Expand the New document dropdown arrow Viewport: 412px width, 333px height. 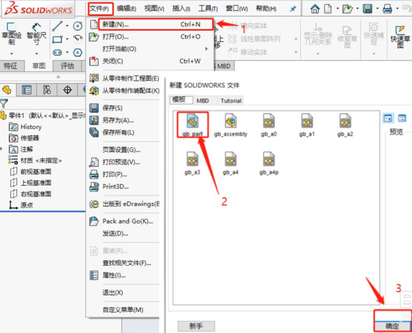tap(337, 9)
